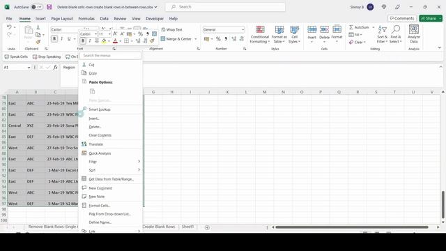Click Borders icon in mini toolbar

(x=126, y=41)
